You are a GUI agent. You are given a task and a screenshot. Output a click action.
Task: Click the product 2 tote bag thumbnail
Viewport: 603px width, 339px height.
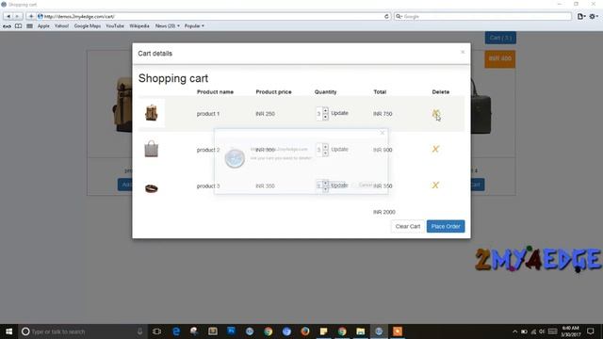151,149
